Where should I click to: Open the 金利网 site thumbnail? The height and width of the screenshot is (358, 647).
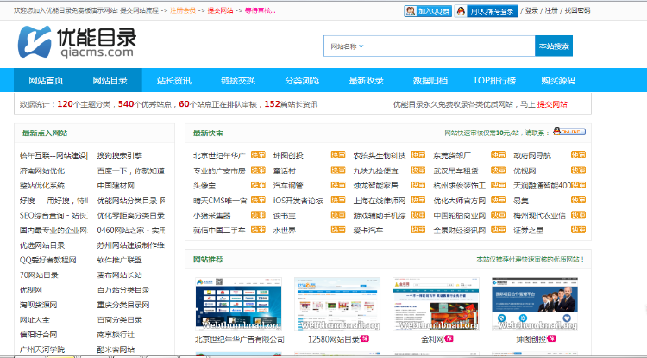click(x=436, y=304)
